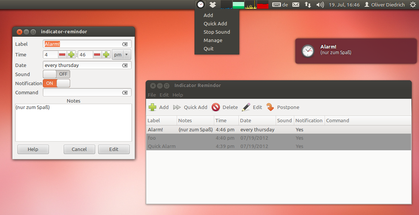This screenshot has width=419, height=215.
Task: Decrease the minutes with the red minus
Action: point(97,55)
